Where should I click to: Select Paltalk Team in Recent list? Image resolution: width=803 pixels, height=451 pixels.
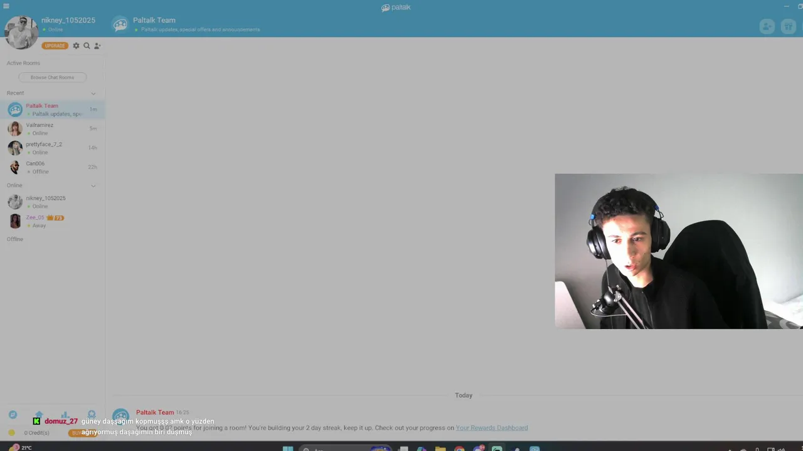(52, 110)
